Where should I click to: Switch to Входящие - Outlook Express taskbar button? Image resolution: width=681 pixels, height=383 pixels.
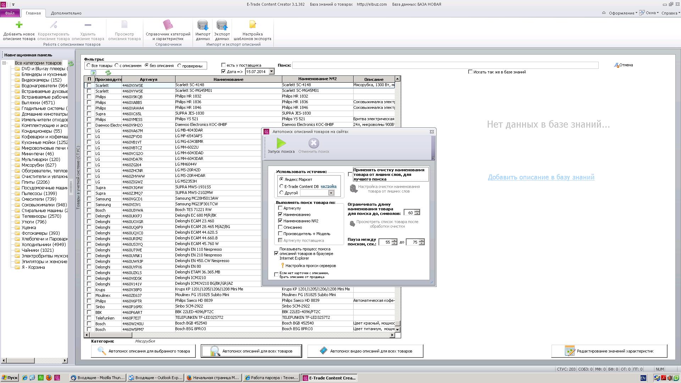156,378
